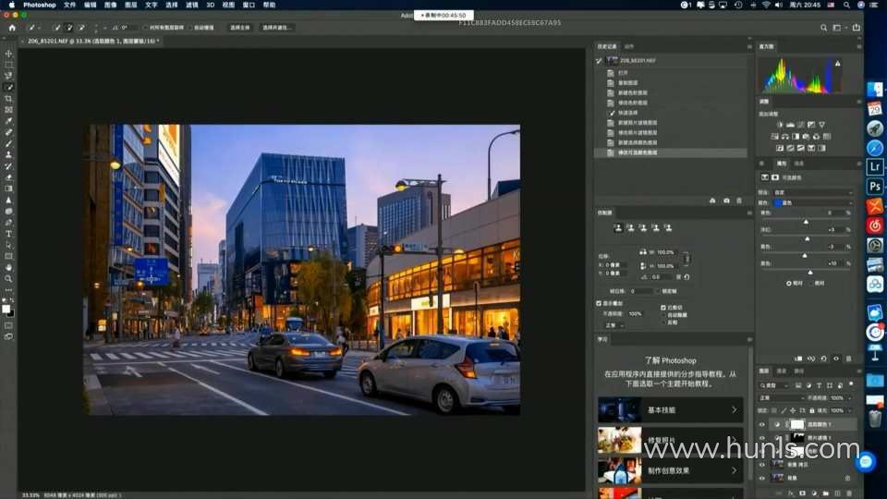Select the Zoom tool in the toolbar
The image size is (887, 499).
tap(8, 278)
